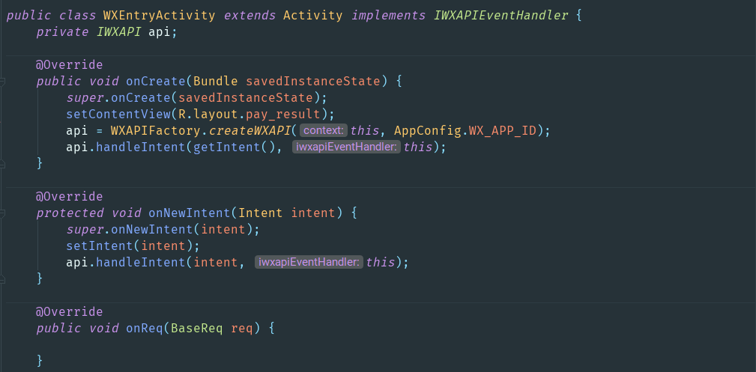Screen dimensions: 756x372
Task: Click iwxapiEventHandler hint in onNewIntent body
Action: coord(309,262)
